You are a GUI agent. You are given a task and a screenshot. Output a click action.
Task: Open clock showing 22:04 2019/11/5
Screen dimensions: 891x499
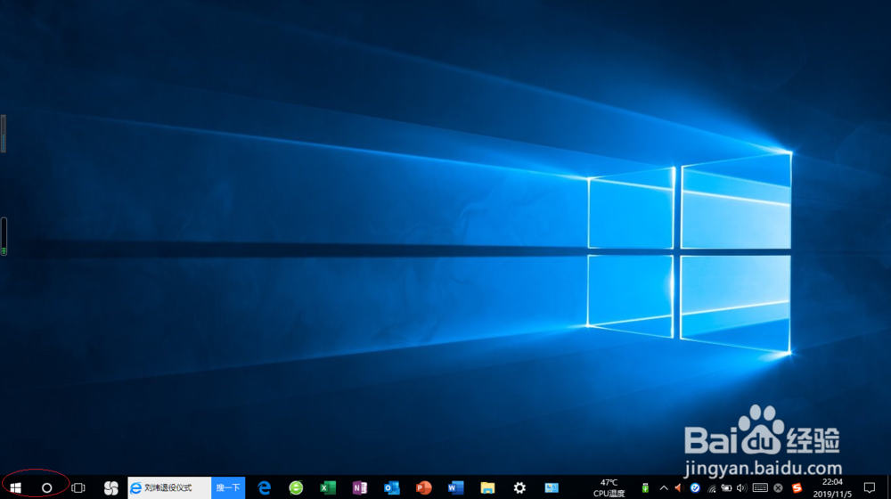click(x=832, y=487)
